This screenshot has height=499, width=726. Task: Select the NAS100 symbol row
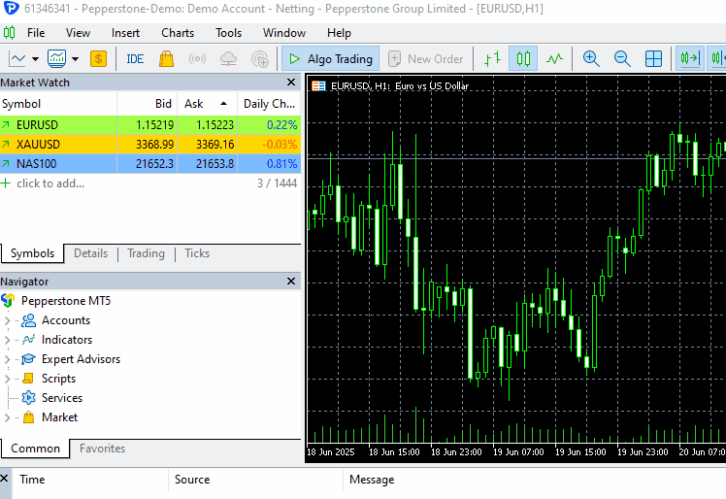click(150, 164)
